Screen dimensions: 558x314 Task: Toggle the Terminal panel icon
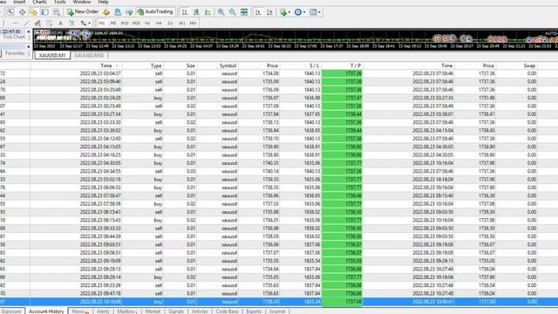(x=44, y=12)
